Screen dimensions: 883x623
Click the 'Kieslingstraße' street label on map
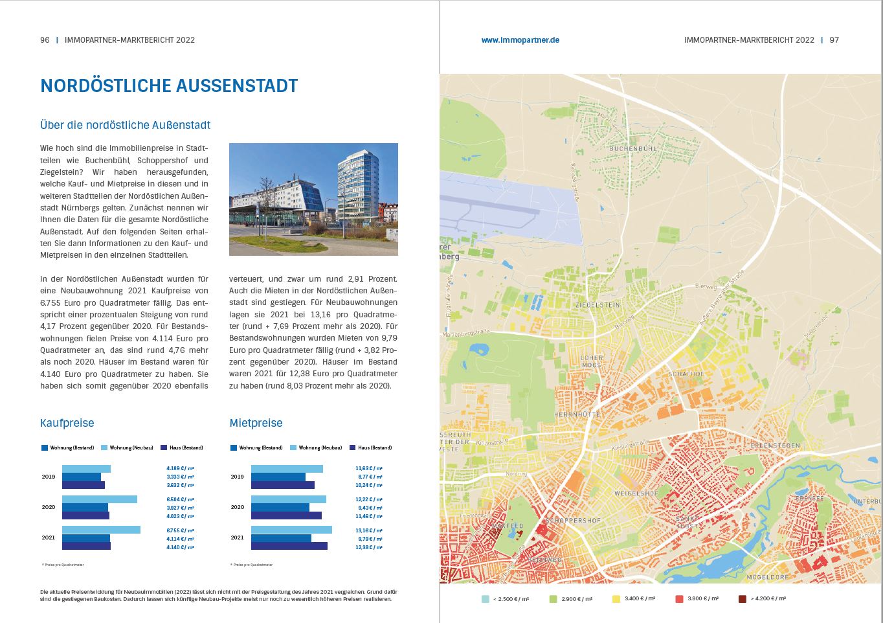tap(631, 446)
